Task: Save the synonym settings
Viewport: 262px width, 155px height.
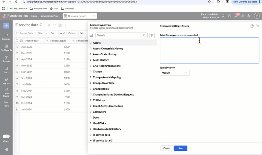Action: click(181, 148)
